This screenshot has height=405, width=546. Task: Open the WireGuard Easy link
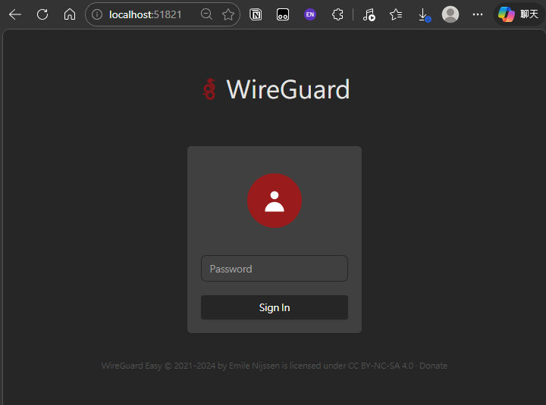(131, 366)
